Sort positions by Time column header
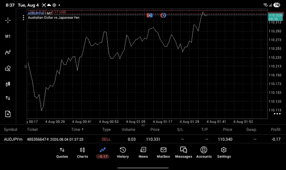Viewport: 286px width, 170px height. (x=77, y=130)
